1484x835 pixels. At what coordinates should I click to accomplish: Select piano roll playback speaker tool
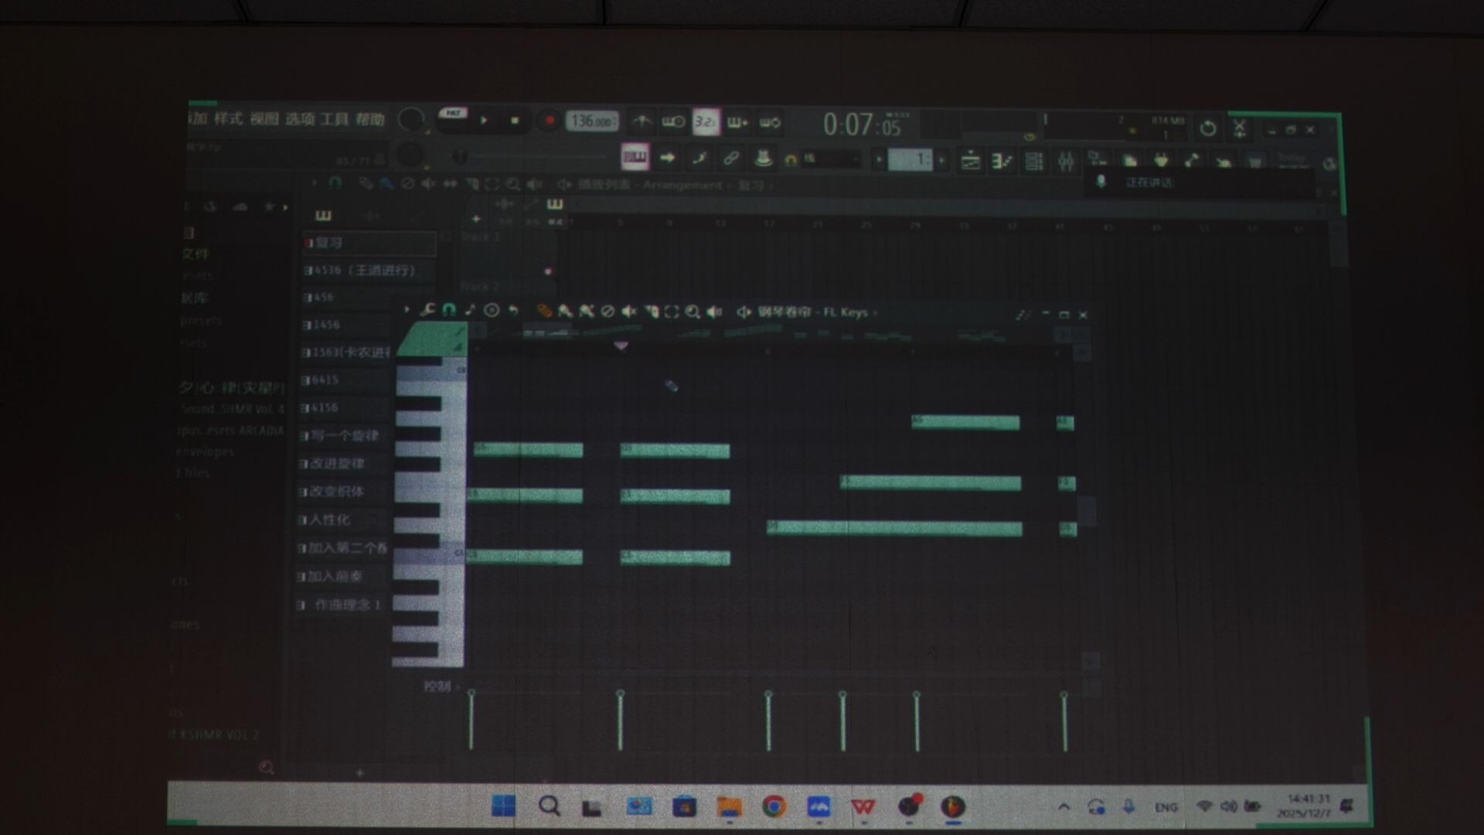714,312
